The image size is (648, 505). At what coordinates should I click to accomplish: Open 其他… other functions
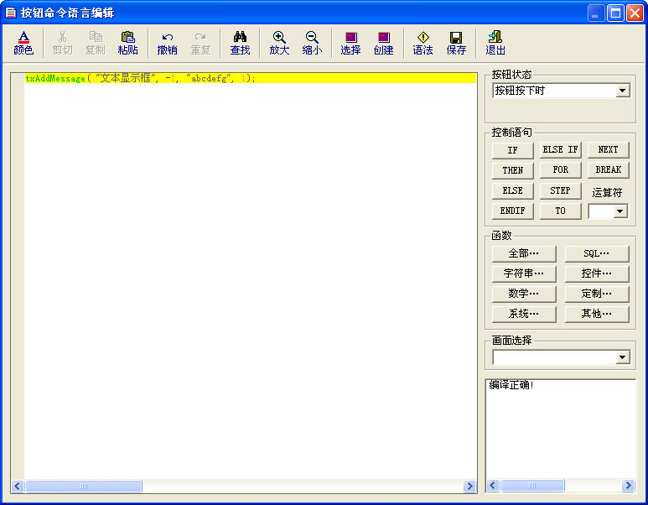pyautogui.click(x=597, y=314)
